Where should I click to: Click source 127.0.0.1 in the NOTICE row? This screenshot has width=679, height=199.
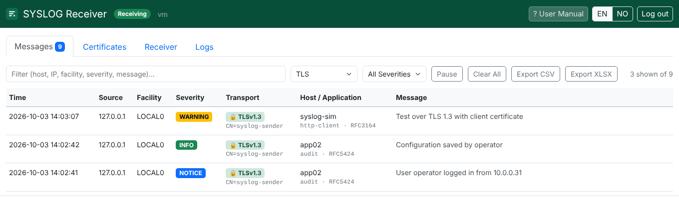[112, 173]
